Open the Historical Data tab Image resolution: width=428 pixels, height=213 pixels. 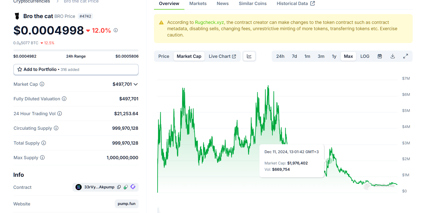click(296, 4)
